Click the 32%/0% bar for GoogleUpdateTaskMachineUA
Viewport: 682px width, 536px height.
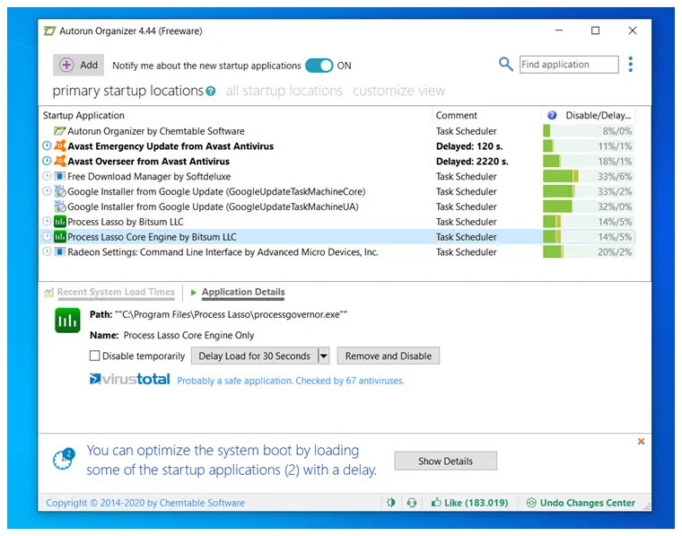click(x=588, y=206)
